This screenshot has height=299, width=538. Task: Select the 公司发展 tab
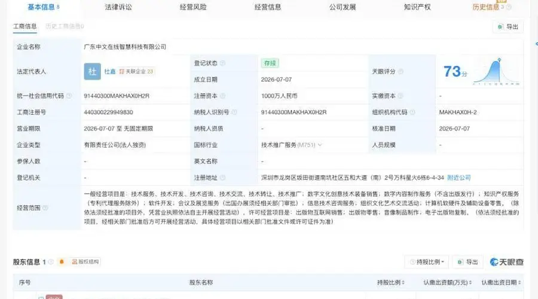tap(343, 7)
